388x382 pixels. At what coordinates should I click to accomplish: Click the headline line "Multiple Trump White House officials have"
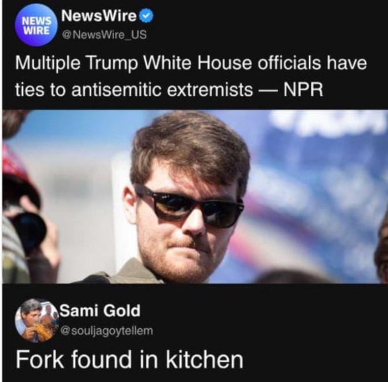191,63
